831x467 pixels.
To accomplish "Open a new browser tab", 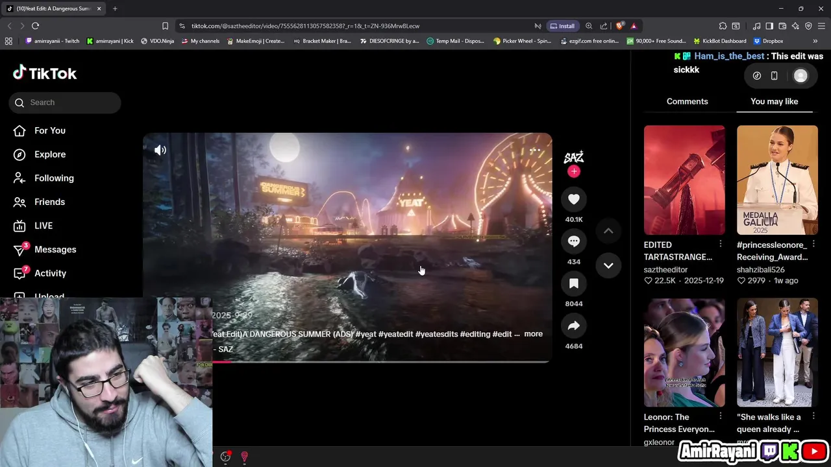I will point(115,8).
